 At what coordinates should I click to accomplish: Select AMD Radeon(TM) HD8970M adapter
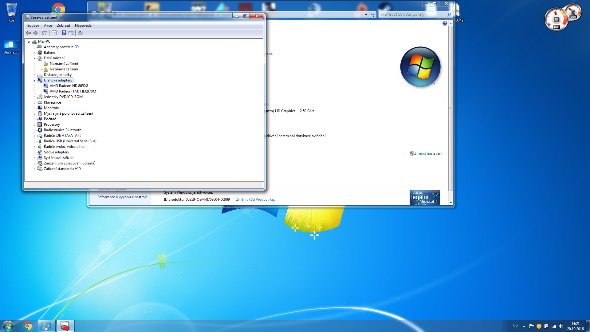tap(73, 91)
